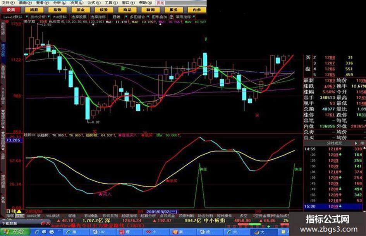Click the 美尔雅 stock name label
The width and height of the screenshot is (366, 236).
point(30,21)
